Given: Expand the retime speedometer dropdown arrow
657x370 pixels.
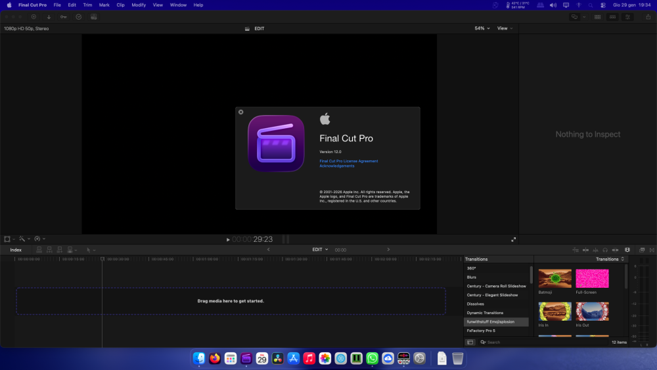Looking at the screenshot, I should click(44, 239).
